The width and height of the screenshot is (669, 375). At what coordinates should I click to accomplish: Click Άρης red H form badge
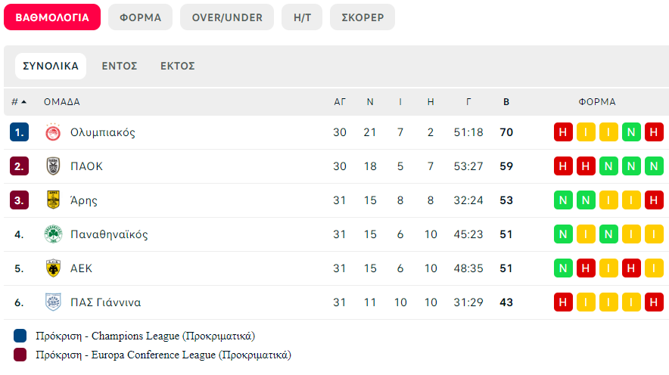tap(654, 200)
